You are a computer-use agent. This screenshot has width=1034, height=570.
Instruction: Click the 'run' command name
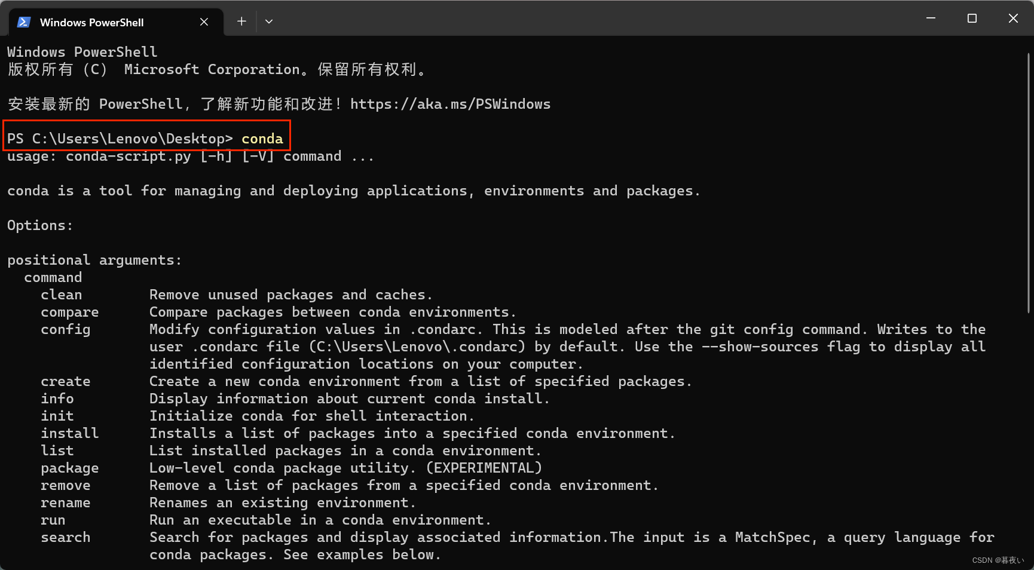53,520
